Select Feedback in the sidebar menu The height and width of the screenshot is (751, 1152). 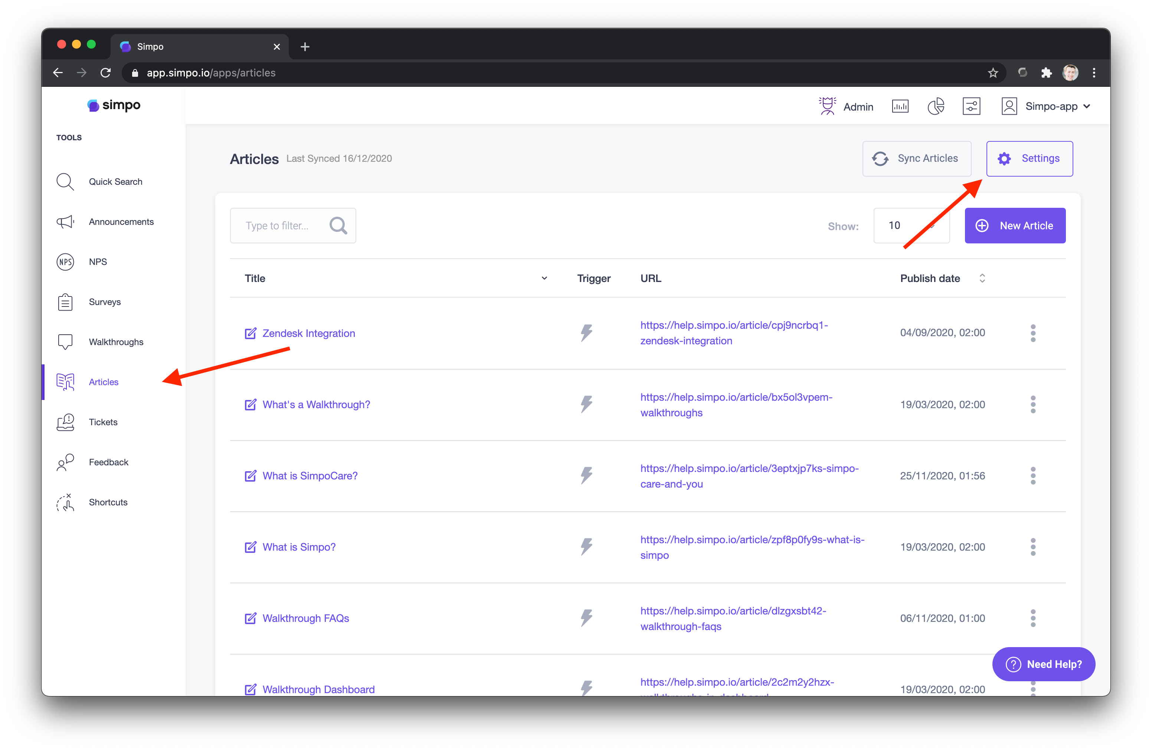click(x=108, y=462)
